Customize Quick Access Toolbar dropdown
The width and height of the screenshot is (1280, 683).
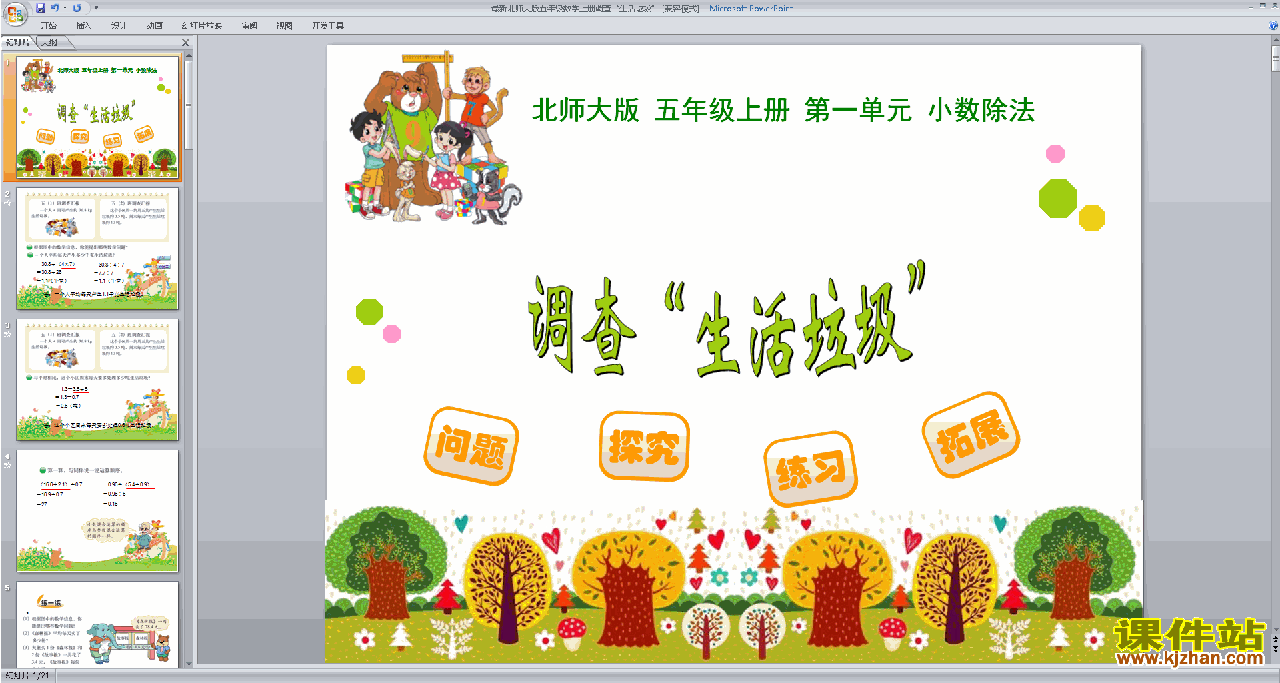pos(96,8)
